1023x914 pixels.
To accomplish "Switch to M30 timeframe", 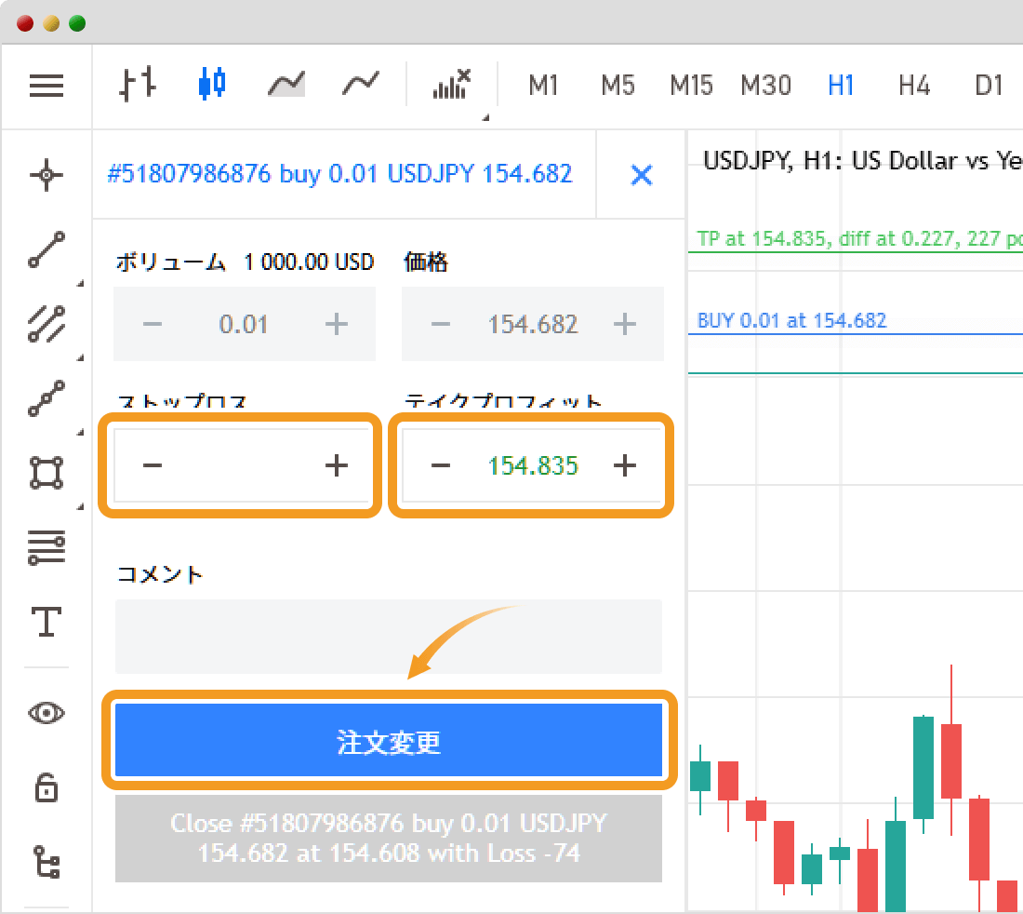I will click(765, 85).
